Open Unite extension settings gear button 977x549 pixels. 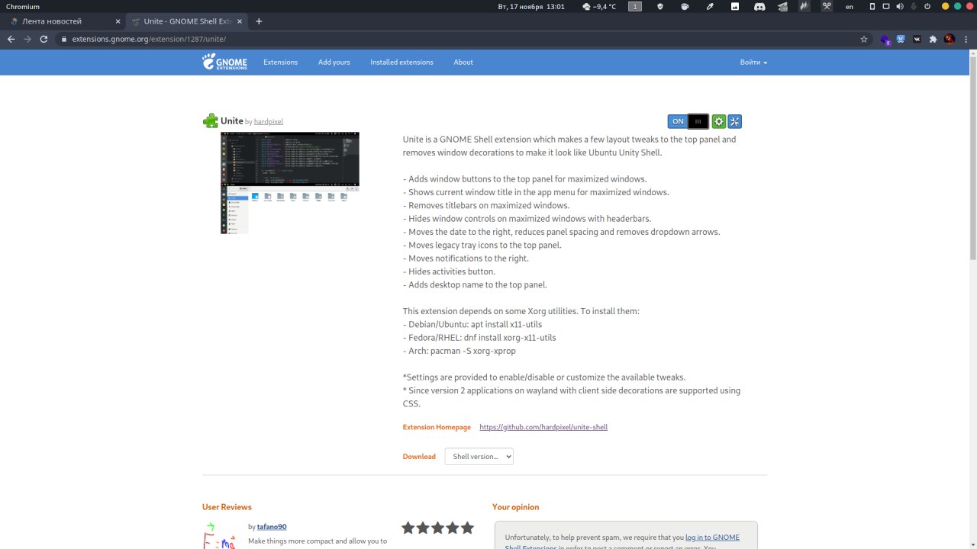[718, 121]
